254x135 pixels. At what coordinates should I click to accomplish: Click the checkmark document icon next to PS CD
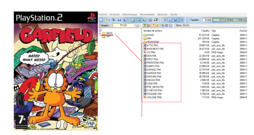(x=137, y=25)
